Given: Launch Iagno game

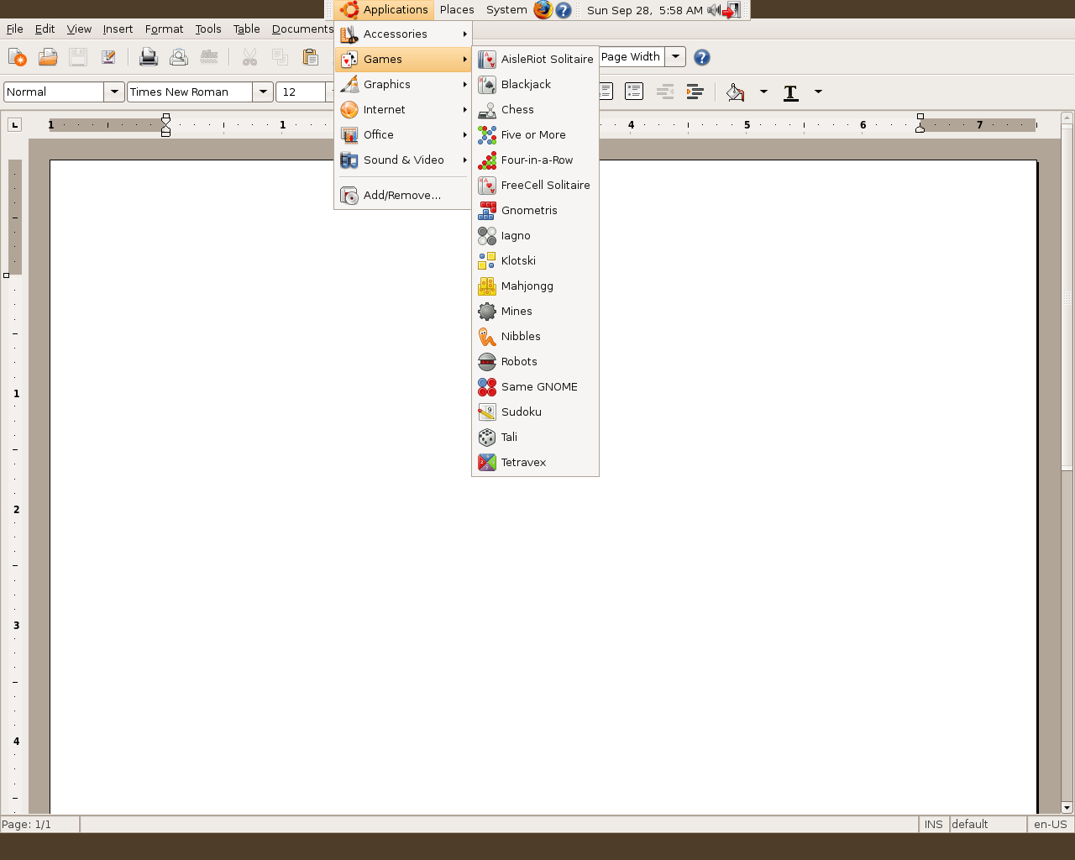Looking at the screenshot, I should [x=535, y=235].
